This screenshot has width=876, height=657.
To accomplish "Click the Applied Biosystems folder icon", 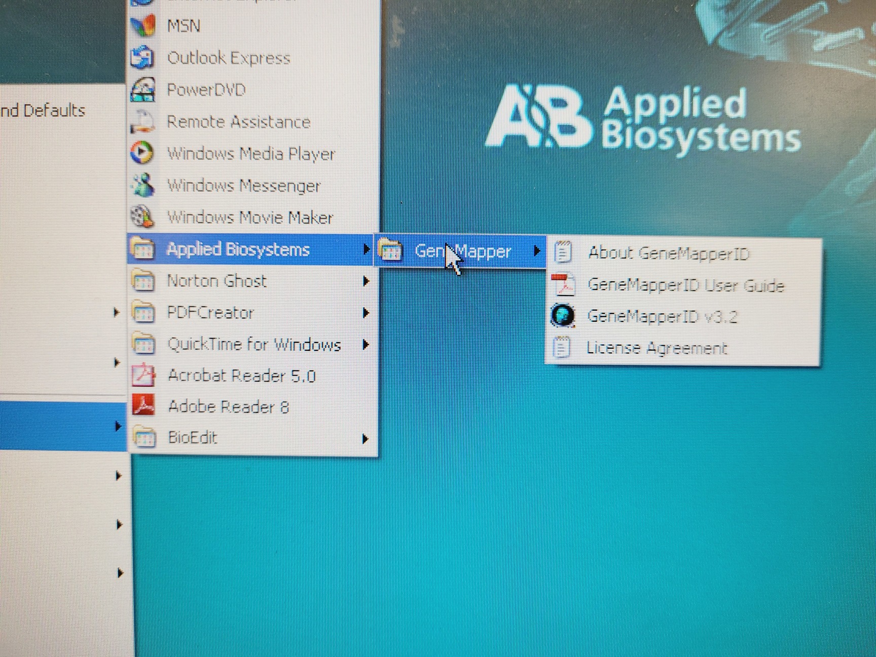I will click(142, 249).
